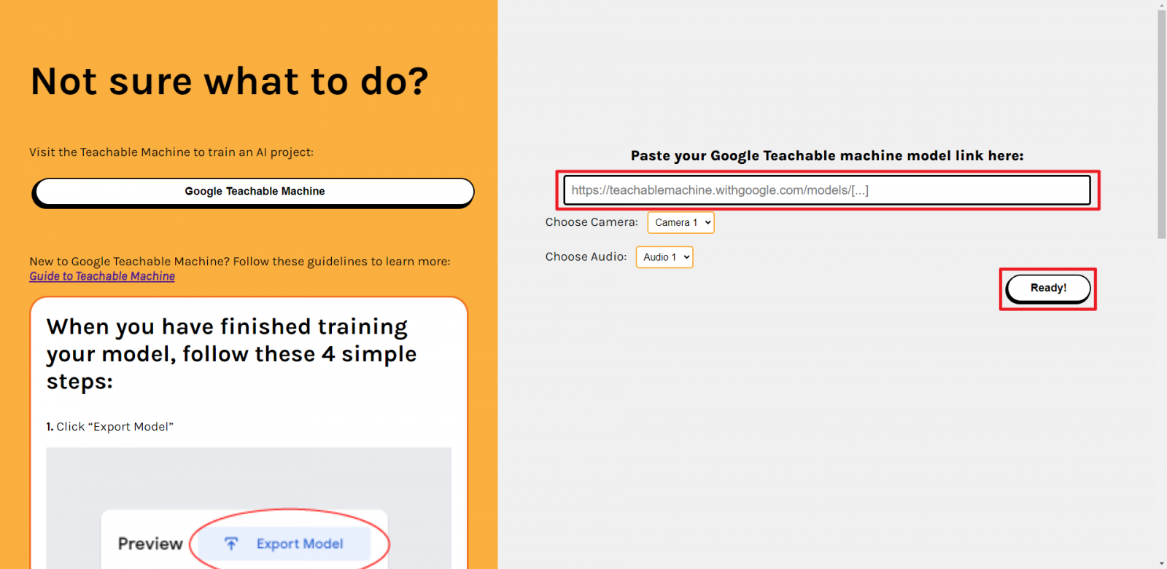Click step "1. Click “Export Model”" text
1167x569 pixels.
[110, 427]
